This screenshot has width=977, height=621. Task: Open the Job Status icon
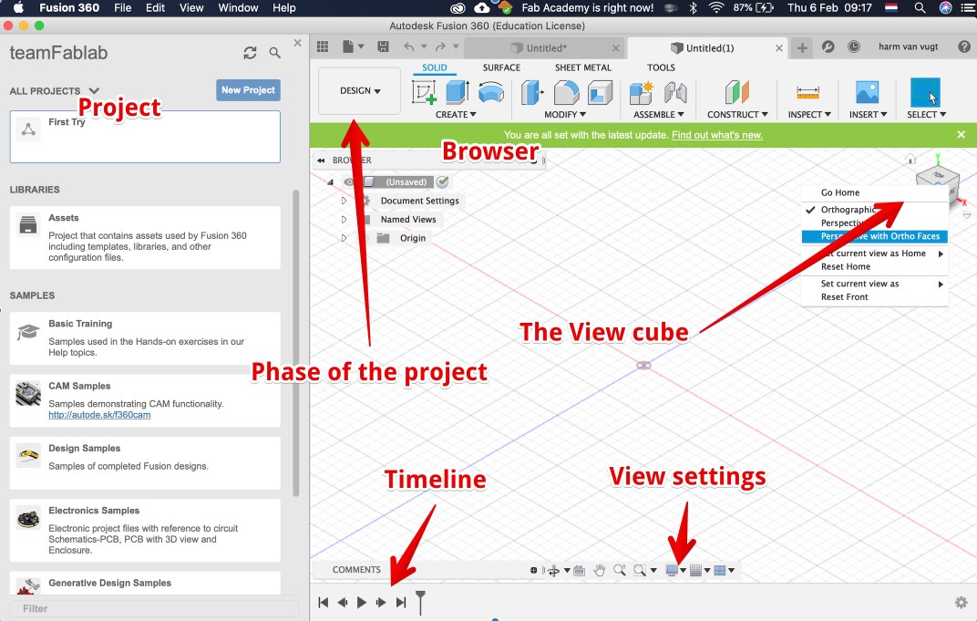click(828, 47)
